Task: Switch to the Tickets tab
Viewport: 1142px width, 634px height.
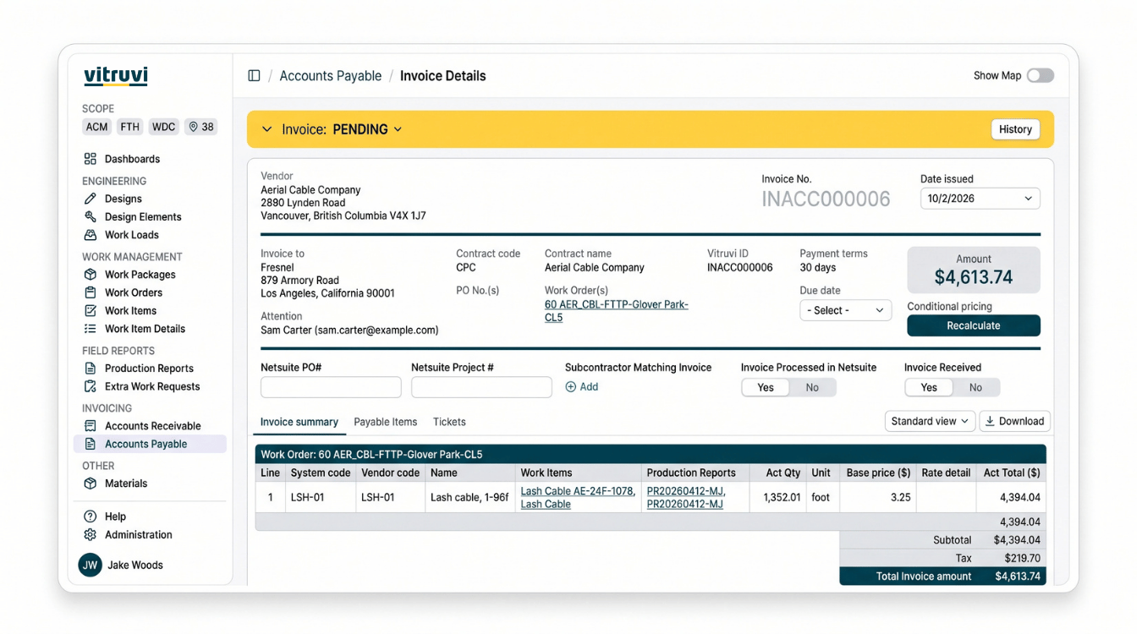Action: point(449,422)
